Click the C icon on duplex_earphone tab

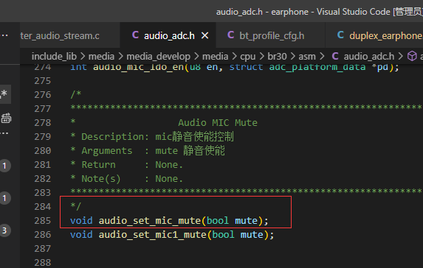(340, 35)
